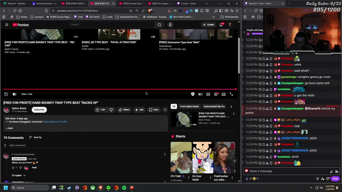This screenshot has width=342, height=192.
Task: Replay the finished video
Action: [x=6, y=94]
